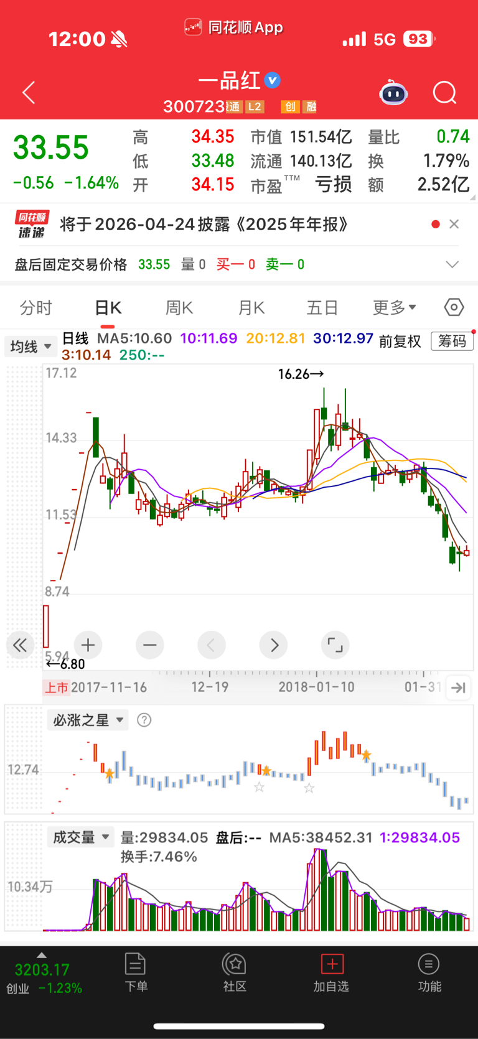
Task: Switch to the 周K tab
Action: coord(179,307)
